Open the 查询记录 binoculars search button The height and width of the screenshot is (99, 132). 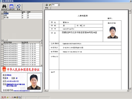click(x=4, y=7)
